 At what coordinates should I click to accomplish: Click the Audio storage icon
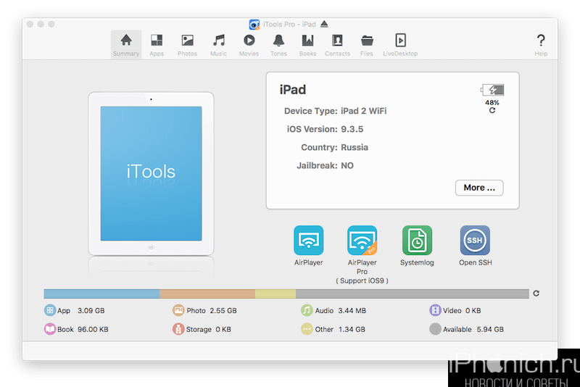307,310
